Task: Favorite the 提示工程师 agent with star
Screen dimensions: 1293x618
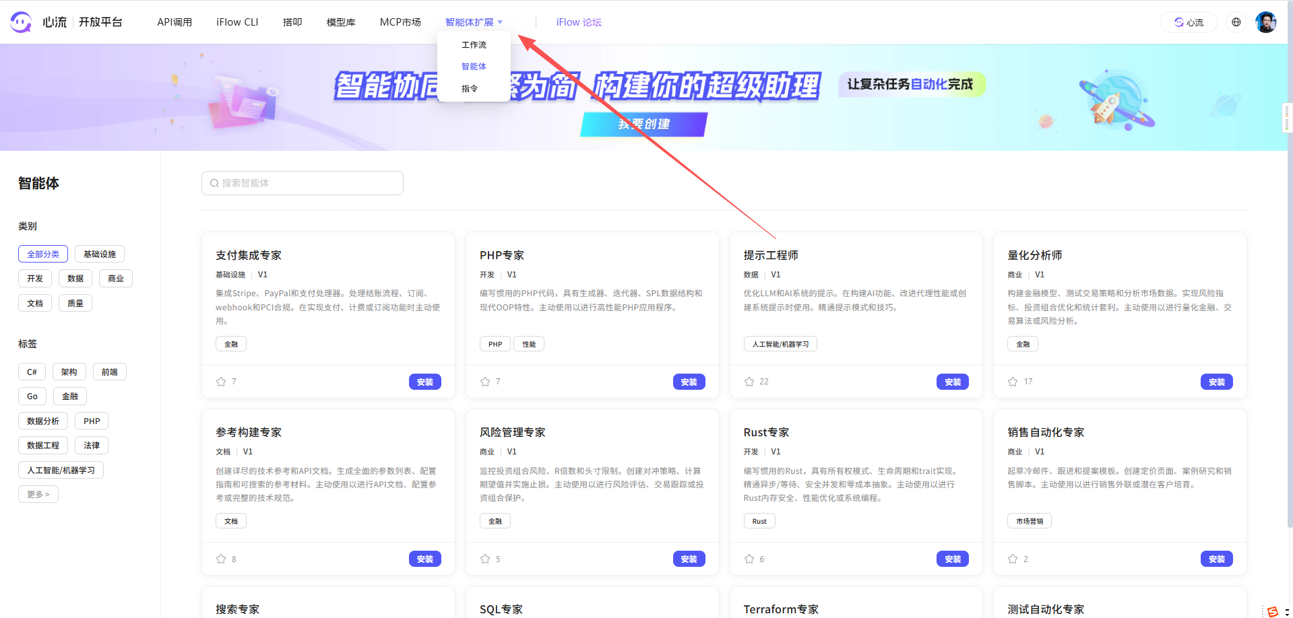Action: point(749,382)
